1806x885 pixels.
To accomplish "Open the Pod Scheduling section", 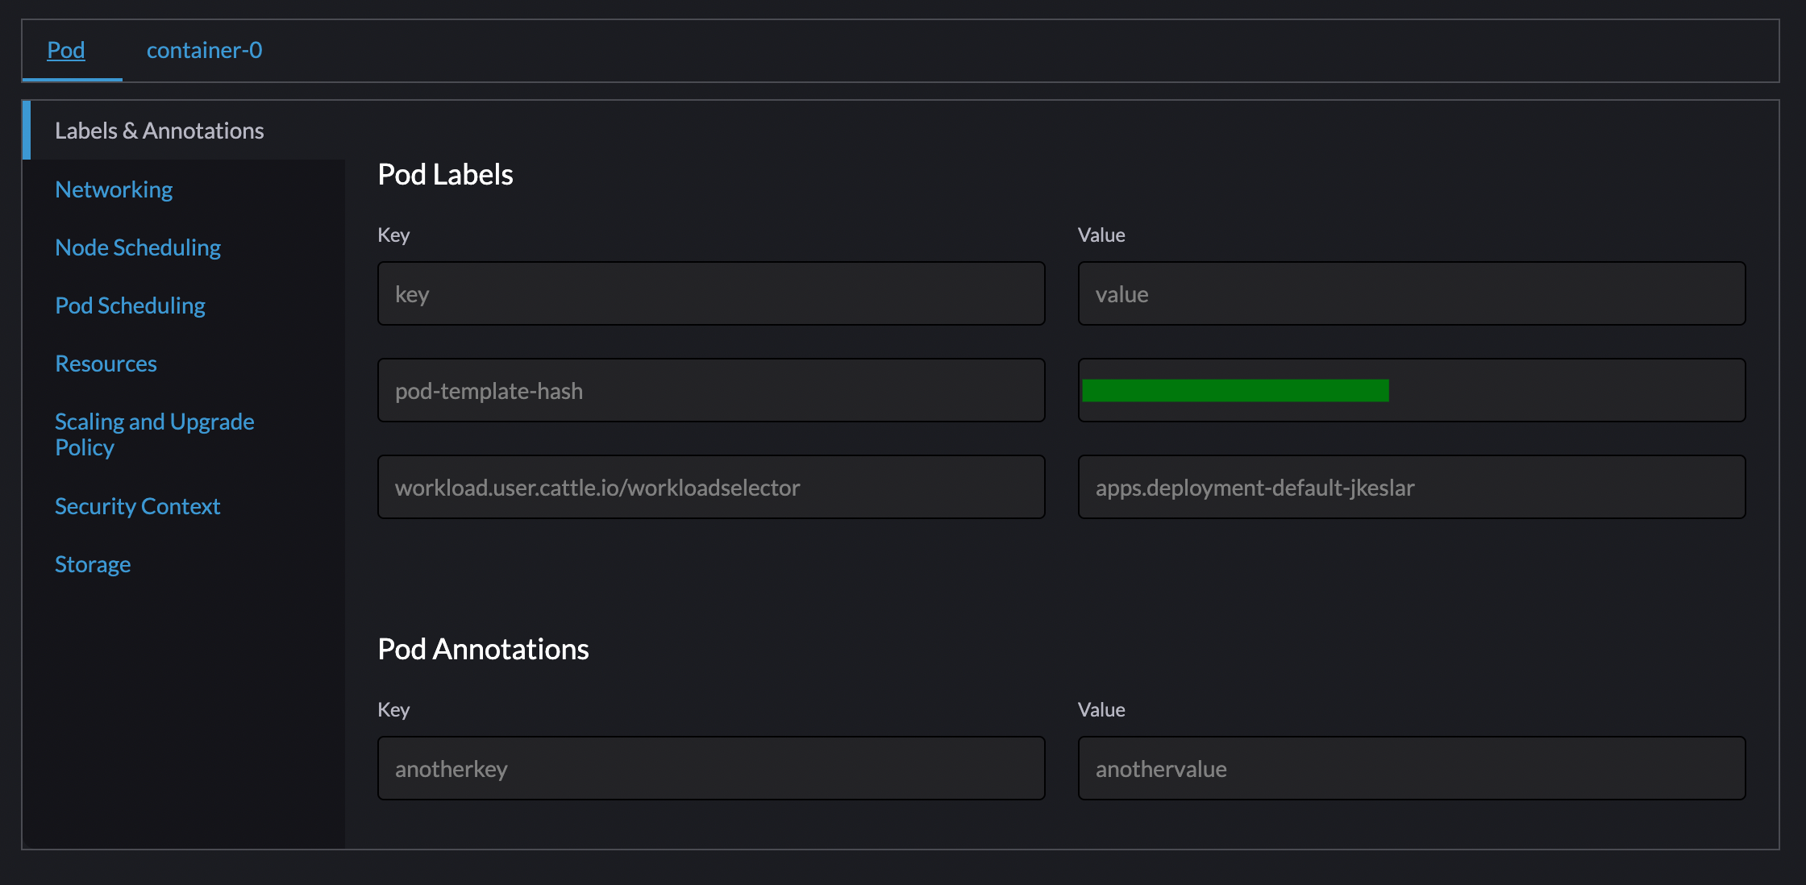I will [x=130, y=305].
